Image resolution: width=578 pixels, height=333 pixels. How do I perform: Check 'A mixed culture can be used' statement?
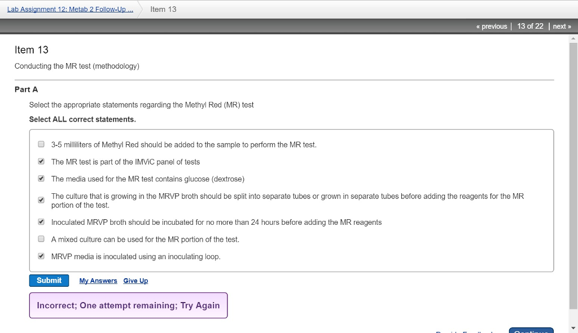[x=41, y=238]
